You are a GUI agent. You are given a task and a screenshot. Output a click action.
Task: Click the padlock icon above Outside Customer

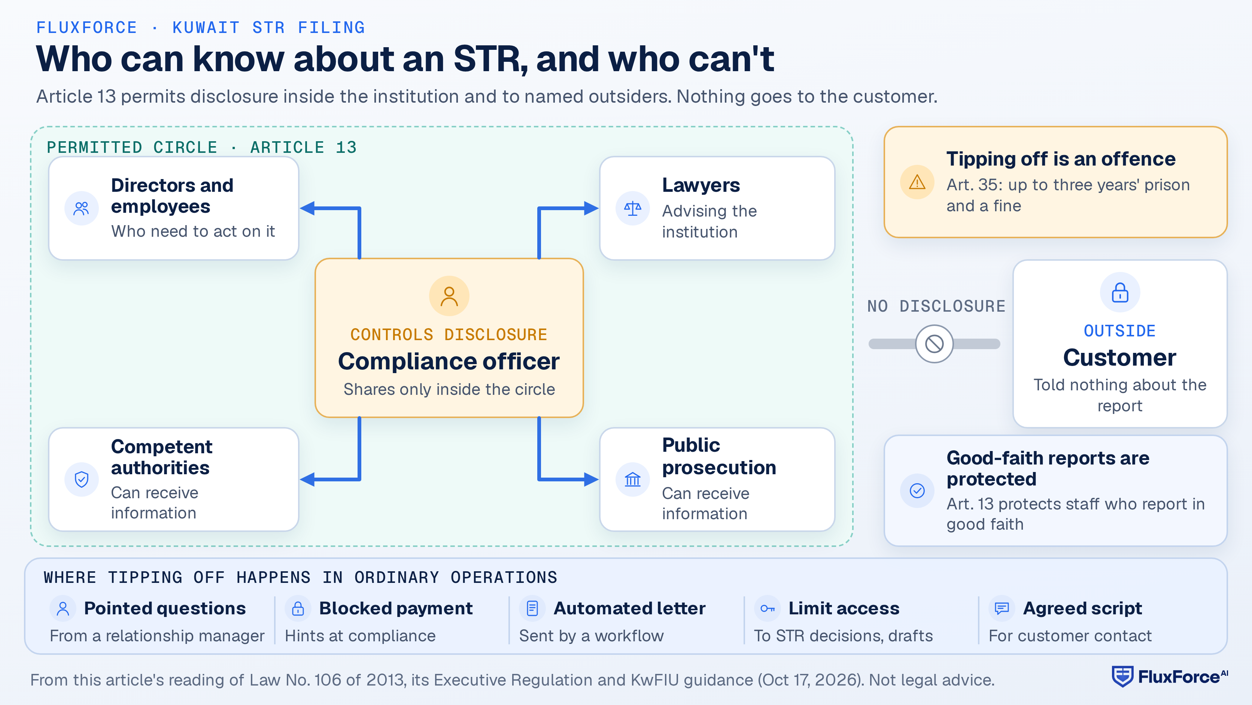pyautogui.click(x=1120, y=292)
